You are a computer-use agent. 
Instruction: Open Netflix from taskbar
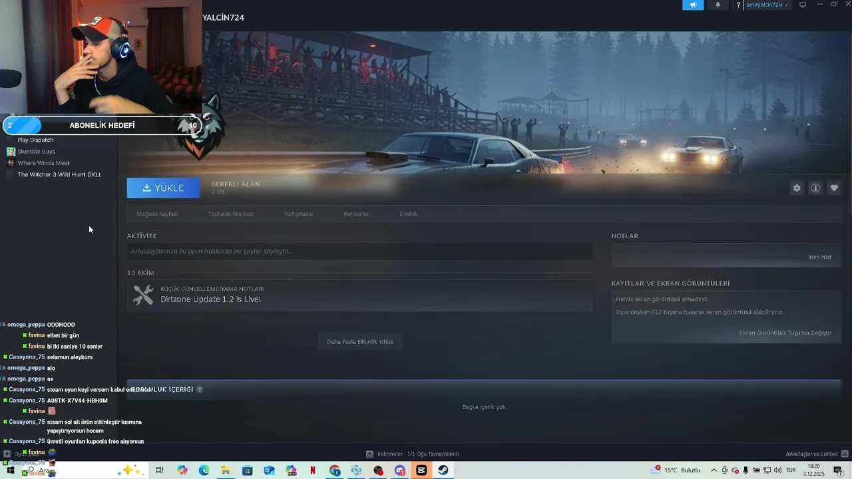coord(313,470)
